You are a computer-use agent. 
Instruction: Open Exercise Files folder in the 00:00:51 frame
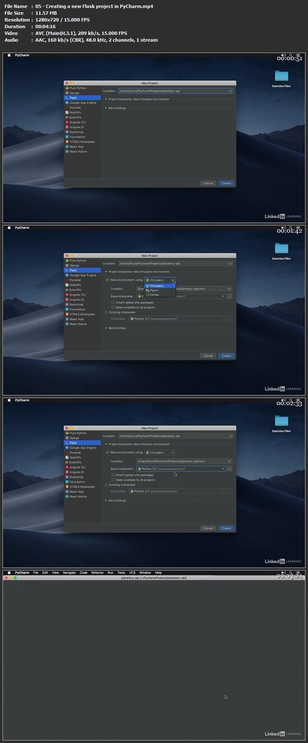click(x=281, y=79)
